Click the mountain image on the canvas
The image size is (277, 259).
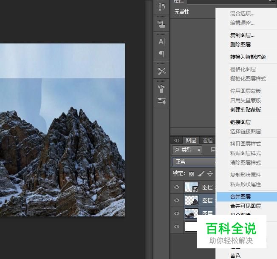tap(62, 130)
